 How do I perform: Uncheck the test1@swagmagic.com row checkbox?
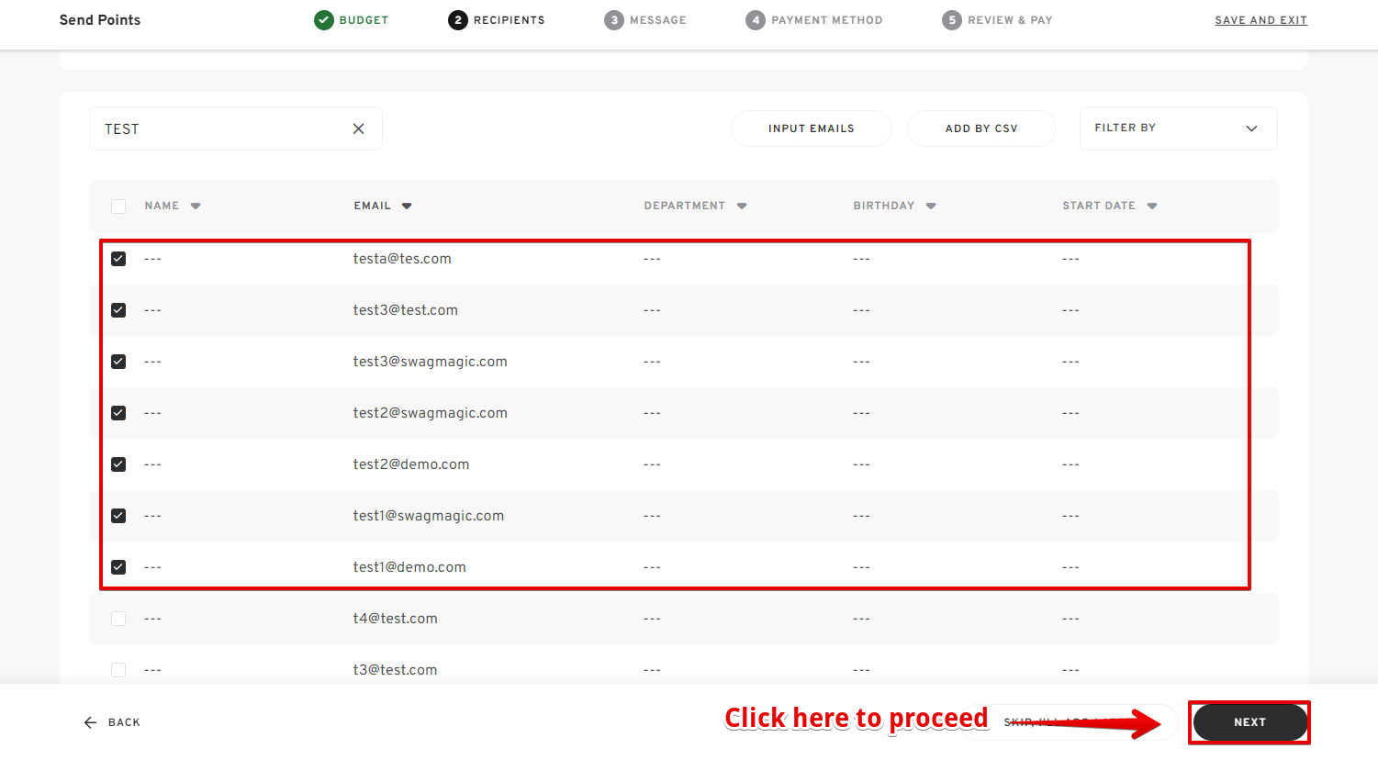click(118, 516)
